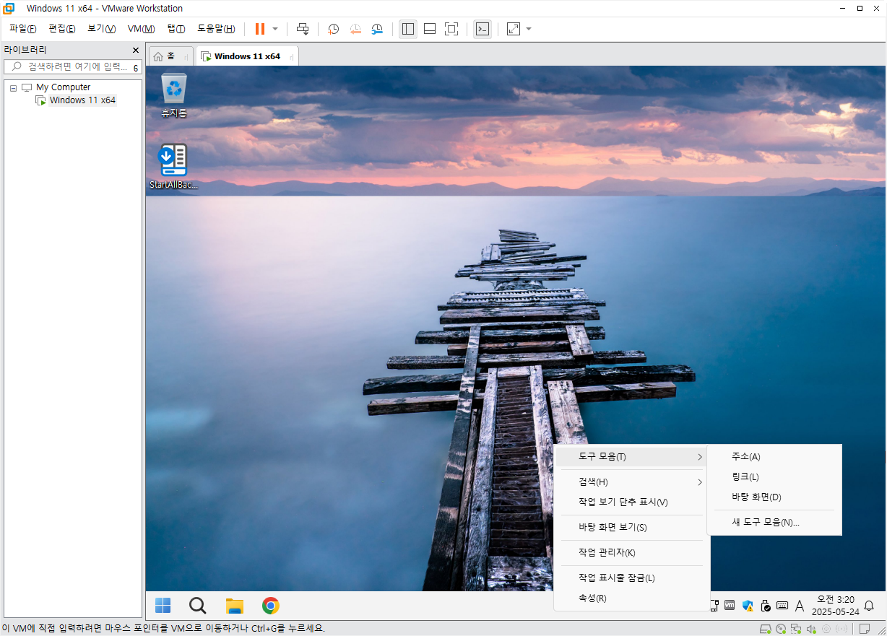Image resolution: width=887 pixels, height=636 pixels.
Task: Click Send Ctrl+Alt+Del toolbar icon
Action: click(x=303, y=29)
